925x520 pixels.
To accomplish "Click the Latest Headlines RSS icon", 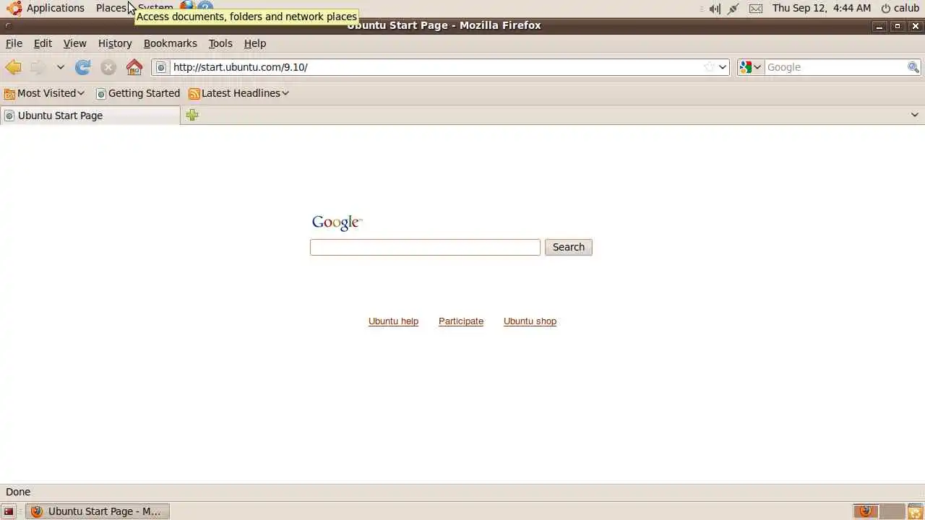I will pyautogui.click(x=194, y=94).
